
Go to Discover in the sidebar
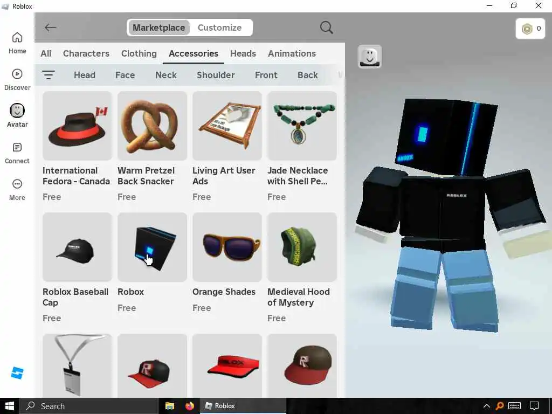tap(17, 80)
